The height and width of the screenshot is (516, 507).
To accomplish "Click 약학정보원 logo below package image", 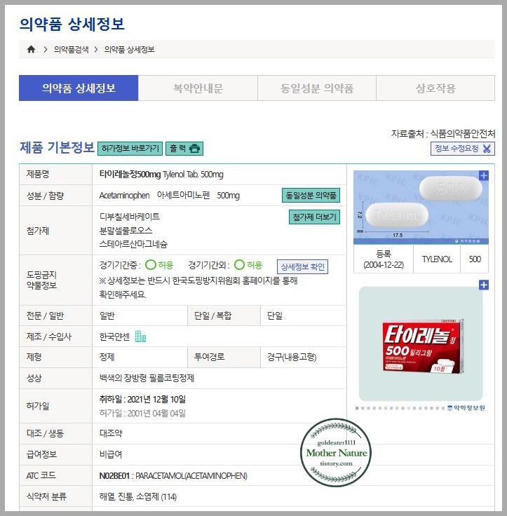I will (x=466, y=408).
